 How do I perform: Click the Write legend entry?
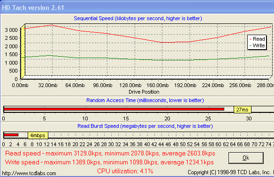257,45
